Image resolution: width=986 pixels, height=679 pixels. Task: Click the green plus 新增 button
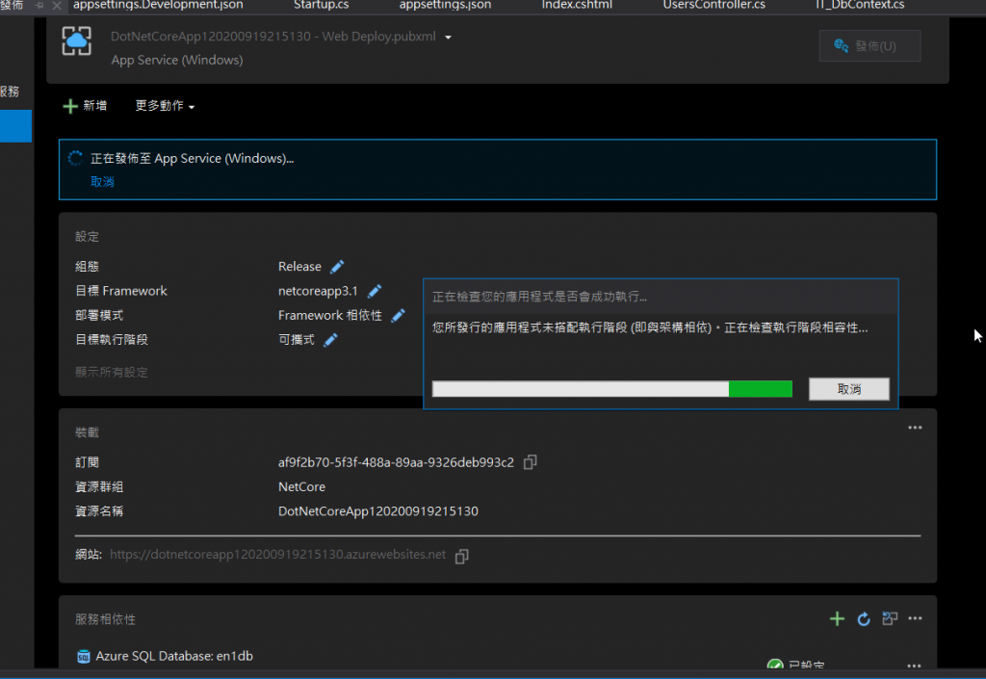85,106
